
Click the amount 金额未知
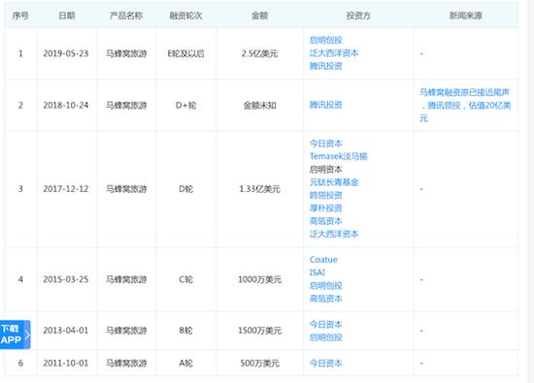(x=260, y=105)
